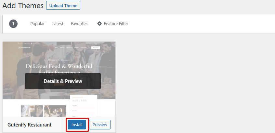
Task: Show the Favorites themes tab
Action: [x=79, y=23]
